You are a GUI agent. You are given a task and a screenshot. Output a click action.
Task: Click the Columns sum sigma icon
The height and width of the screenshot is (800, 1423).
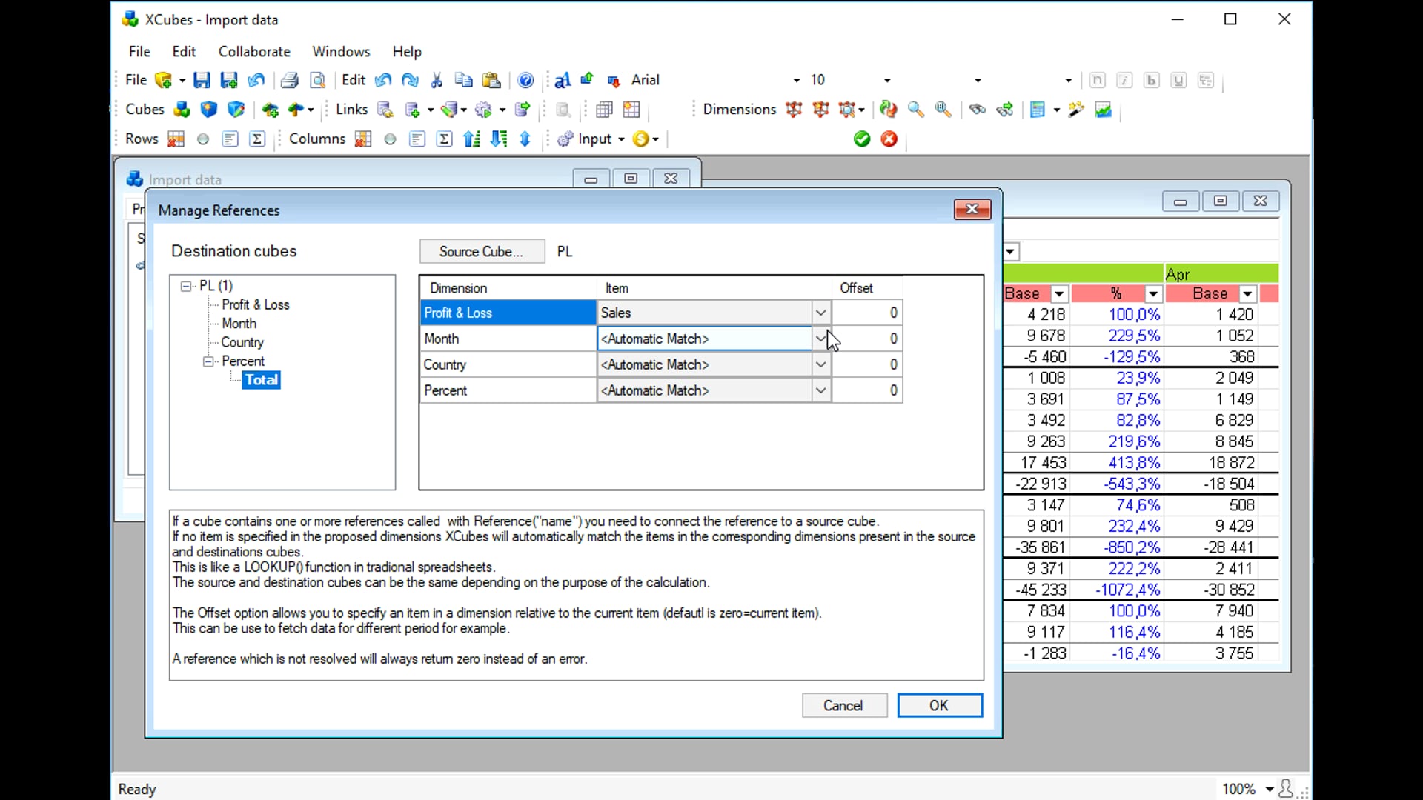tap(445, 139)
